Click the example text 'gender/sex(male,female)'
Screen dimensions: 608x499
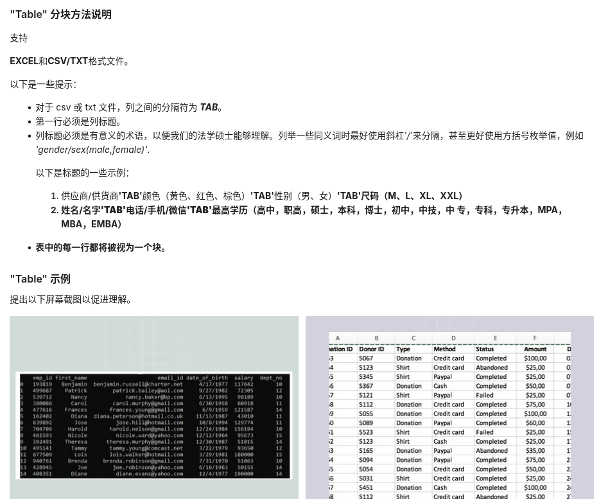(92, 150)
